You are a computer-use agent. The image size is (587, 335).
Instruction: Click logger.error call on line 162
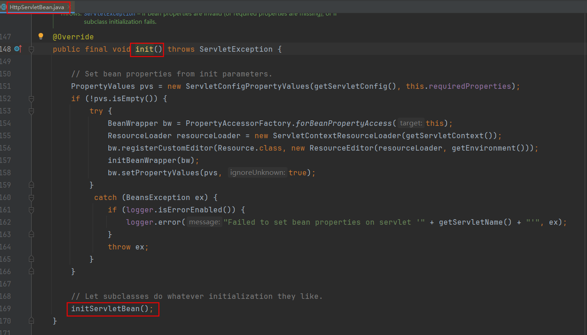click(x=154, y=222)
